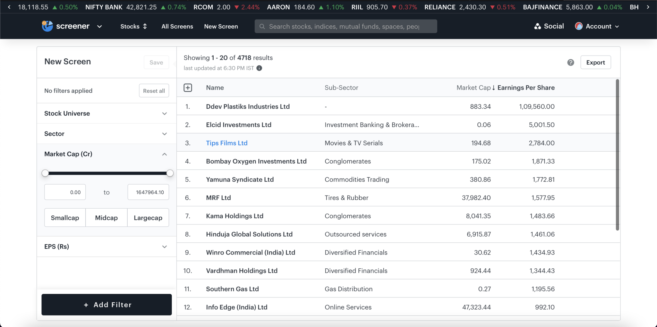This screenshot has height=327, width=657.
Task: Toggle the Smallcap market cap filter
Action: point(64,217)
